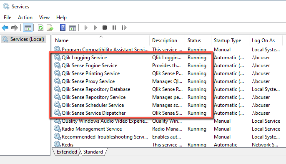Screen dimensions: 286x164
Task: Open the File menu
Action: (8, 18)
